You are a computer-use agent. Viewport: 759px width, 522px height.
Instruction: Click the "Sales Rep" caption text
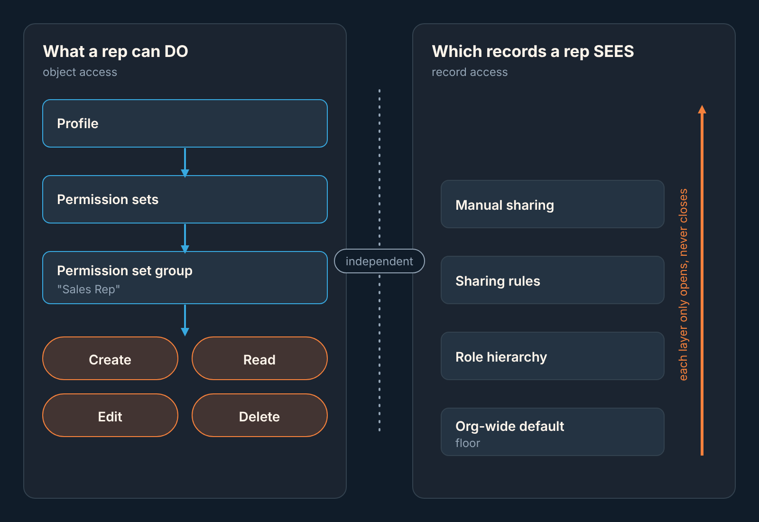point(89,289)
